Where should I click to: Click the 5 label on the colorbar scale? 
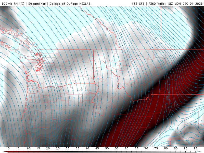(18, 148)
